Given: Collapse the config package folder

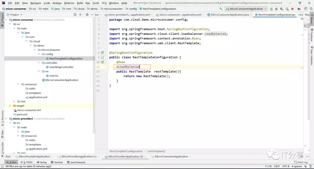Looking at the screenshot, I should (x=39, y=54).
